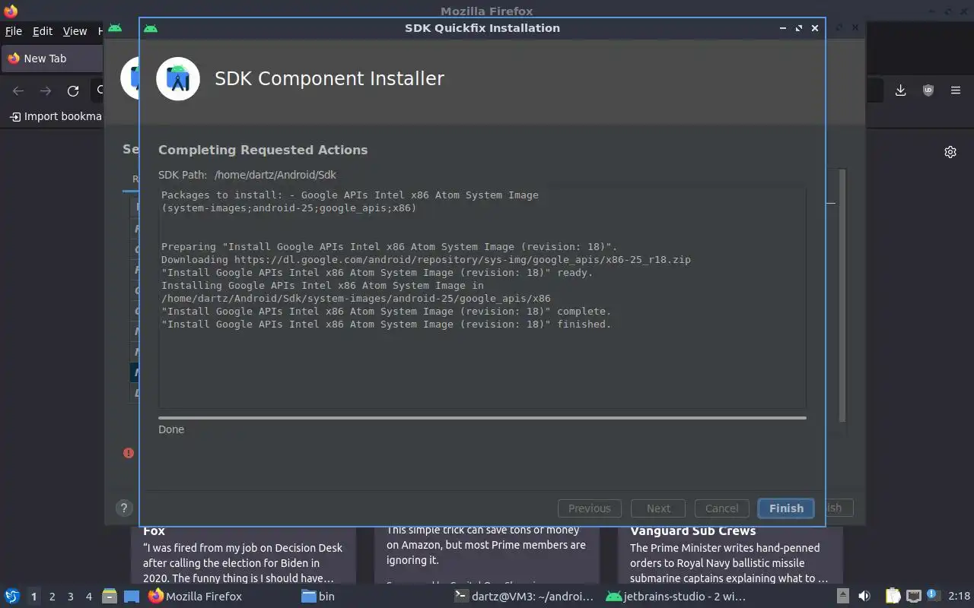The width and height of the screenshot is (974, 608).
Task: Open the Edit menu in Firefox
Action: click(x=43, y=31)
